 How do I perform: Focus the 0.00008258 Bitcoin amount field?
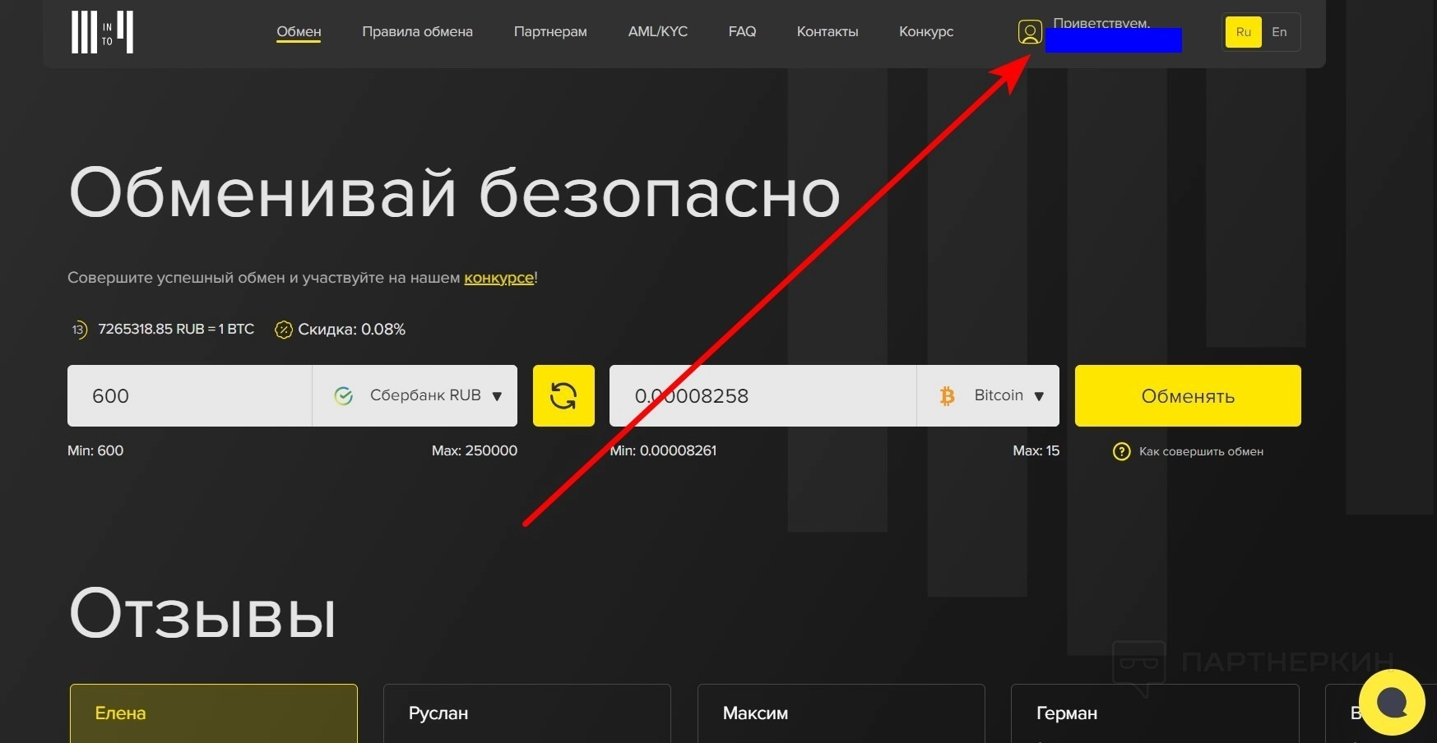(x=763, y=395)
